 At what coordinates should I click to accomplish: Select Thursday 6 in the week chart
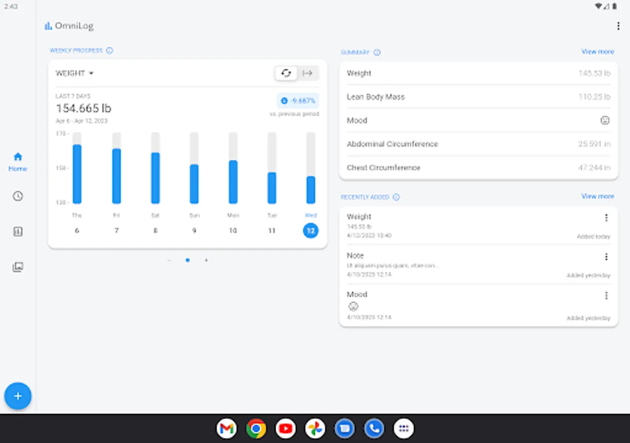pos(77,230)
